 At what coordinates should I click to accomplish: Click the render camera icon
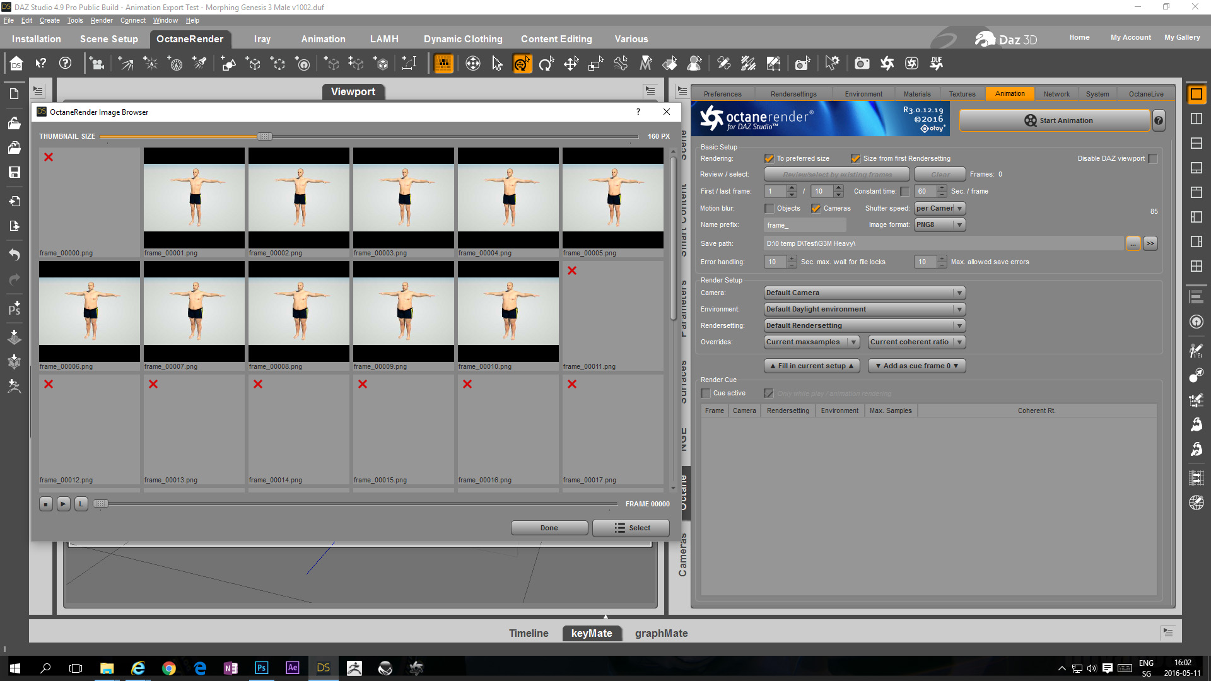pos(862,64)
